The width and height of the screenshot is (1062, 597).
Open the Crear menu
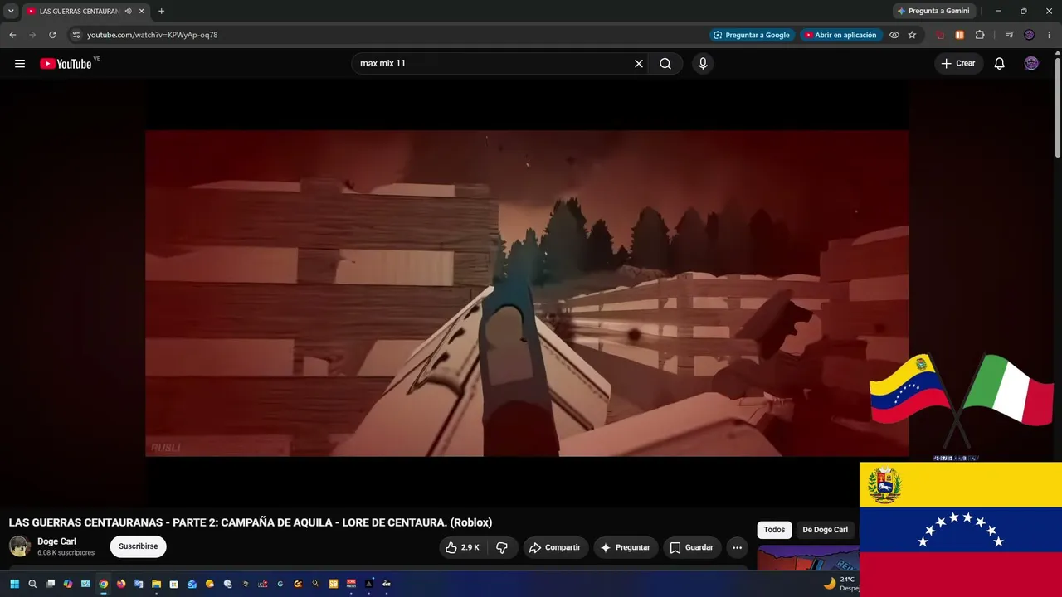958,64
